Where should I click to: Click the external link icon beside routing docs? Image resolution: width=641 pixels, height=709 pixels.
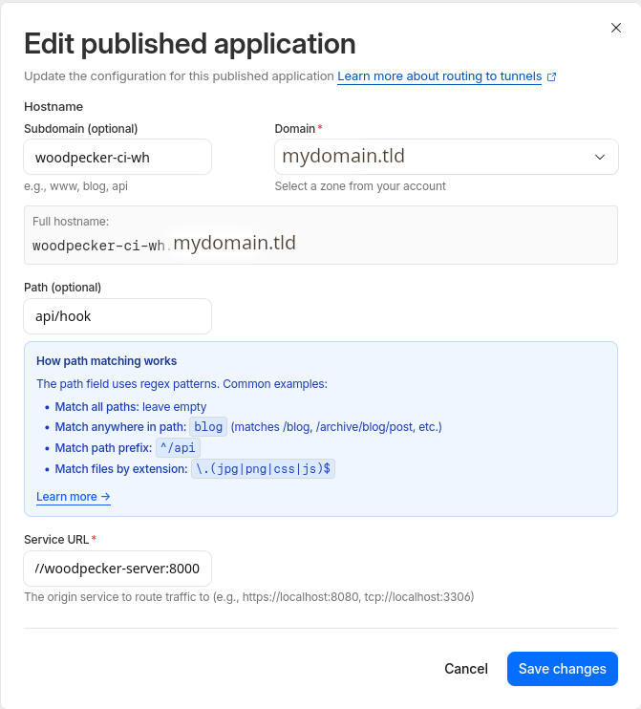(x=551, y=76)
